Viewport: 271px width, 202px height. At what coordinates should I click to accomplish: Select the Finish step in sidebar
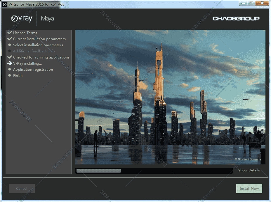18,76
